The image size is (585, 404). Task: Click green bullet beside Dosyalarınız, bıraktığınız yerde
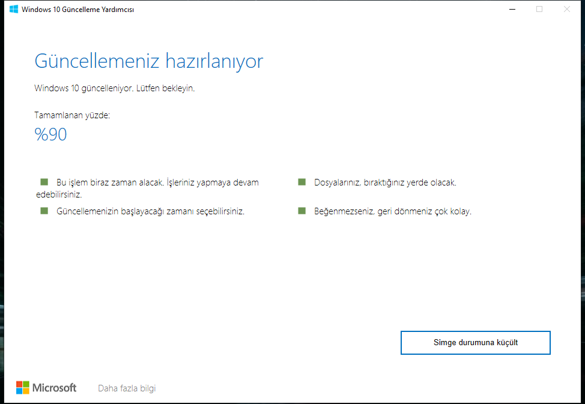[x=302, y=182]
